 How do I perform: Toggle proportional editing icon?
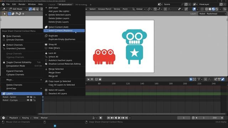point(165,9)
